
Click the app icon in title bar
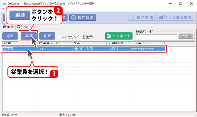(4, 3)
